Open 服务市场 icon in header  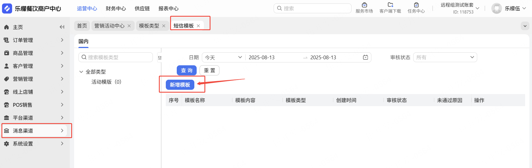click(364, 5)
